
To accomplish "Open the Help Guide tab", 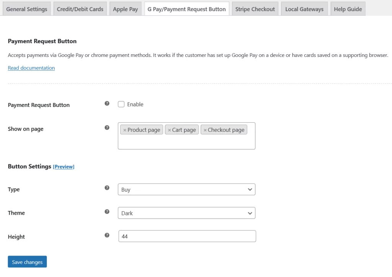I will click(x=348, y=9).
